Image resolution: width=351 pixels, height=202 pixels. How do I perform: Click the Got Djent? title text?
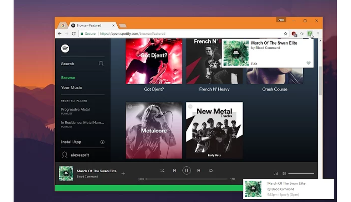tap(154, 89)
